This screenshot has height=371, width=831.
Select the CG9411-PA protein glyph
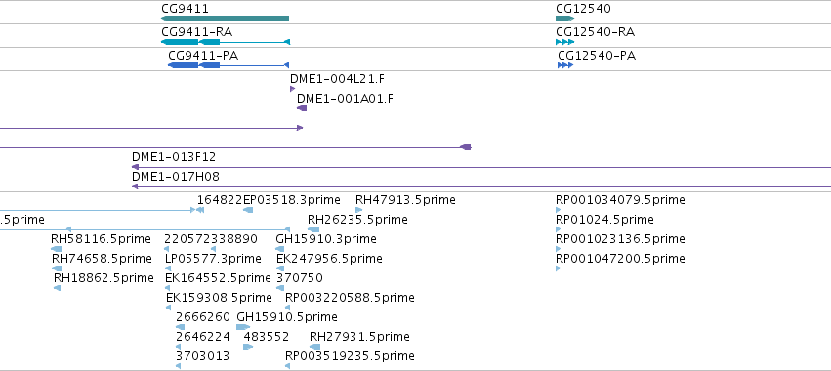229,65
